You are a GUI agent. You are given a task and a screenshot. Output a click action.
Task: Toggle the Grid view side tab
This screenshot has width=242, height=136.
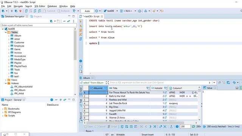click(81, 91)
